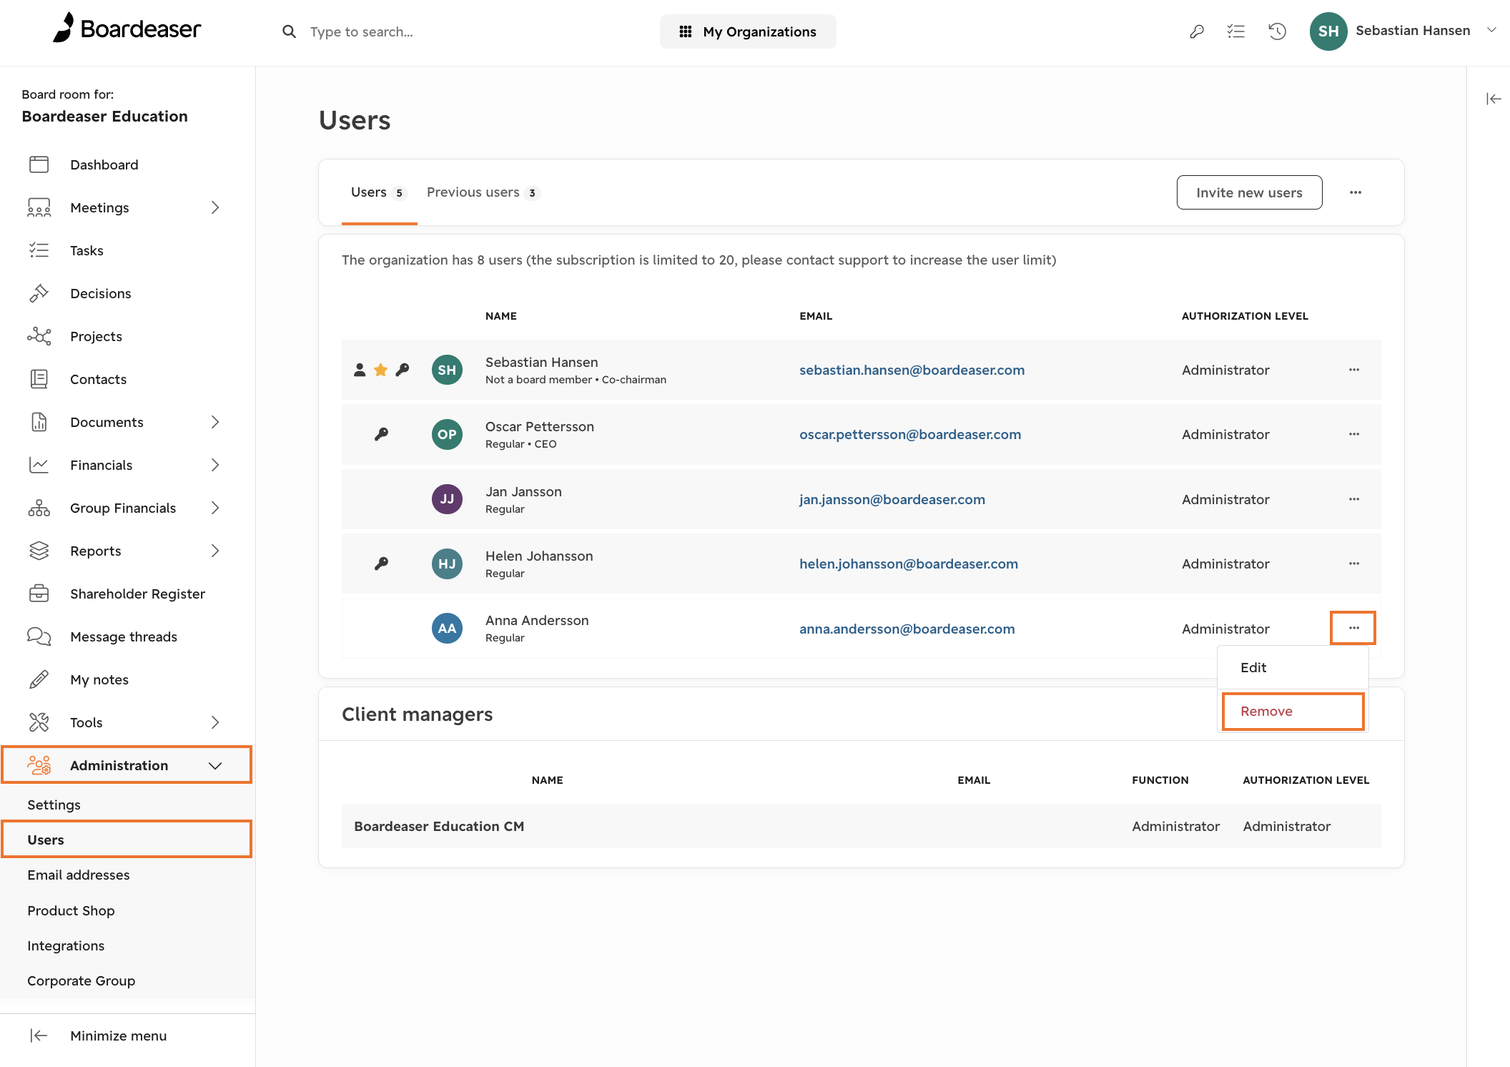
Task: Open Corporate Group under Administration
Action: tap(81, 980)
